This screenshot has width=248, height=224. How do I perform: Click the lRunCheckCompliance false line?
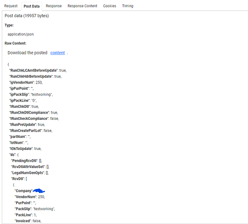[x=34, y=119]
